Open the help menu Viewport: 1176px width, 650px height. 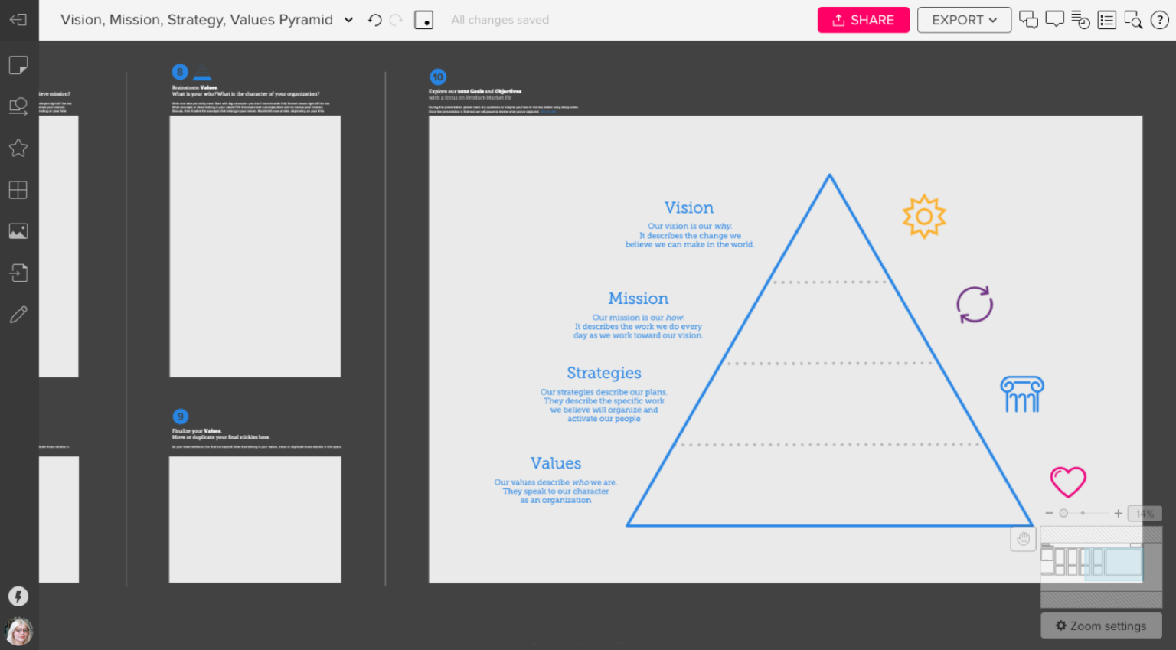pyautogui.click(x=1159, y=20)
